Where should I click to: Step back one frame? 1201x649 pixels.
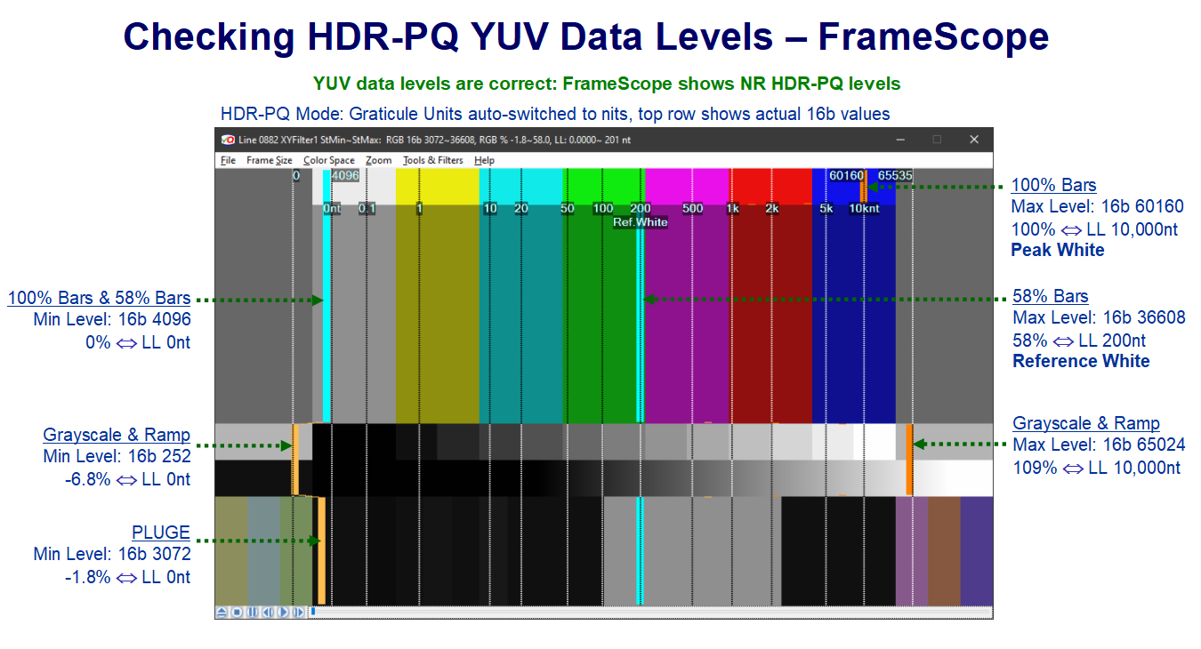coord(268,612)
